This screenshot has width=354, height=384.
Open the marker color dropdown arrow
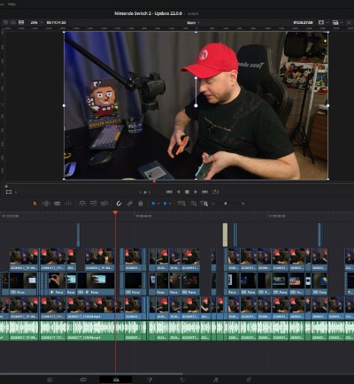point(170,204)
